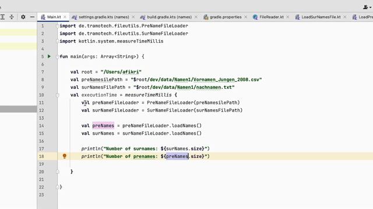Click the fold end marker on line 3

coord(57,41)
